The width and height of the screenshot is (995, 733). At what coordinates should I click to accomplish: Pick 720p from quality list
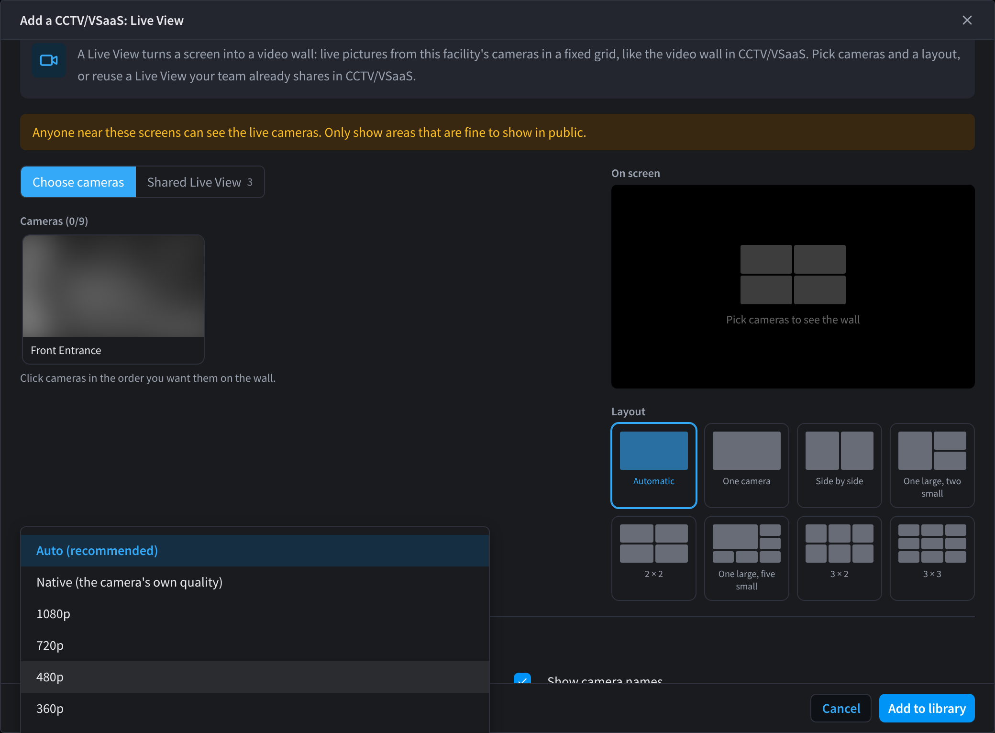click(255, 645)
